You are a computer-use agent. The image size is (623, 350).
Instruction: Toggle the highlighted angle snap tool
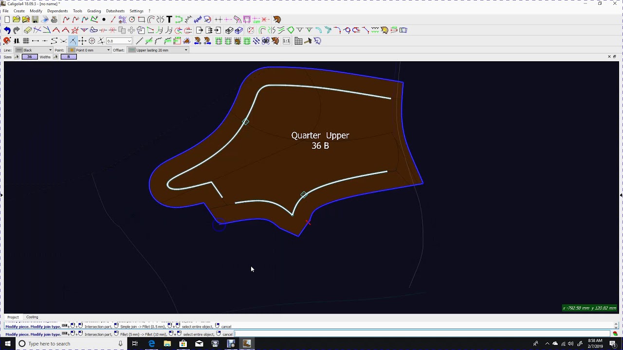point(73,41)
